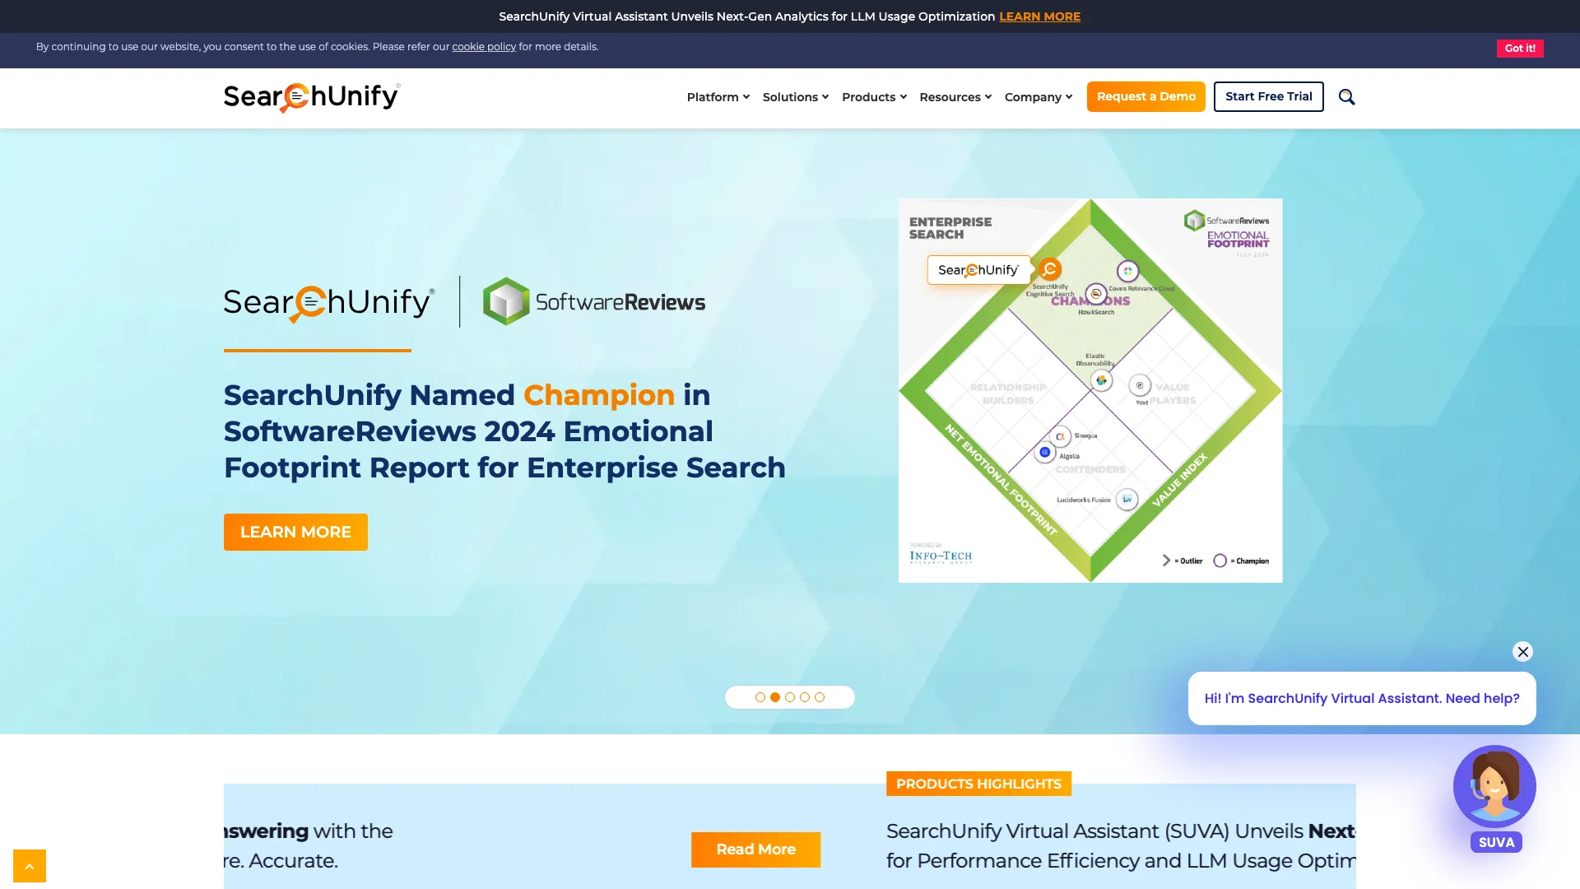
Task: Click the carousel dot indicator four
Action: 804,697
